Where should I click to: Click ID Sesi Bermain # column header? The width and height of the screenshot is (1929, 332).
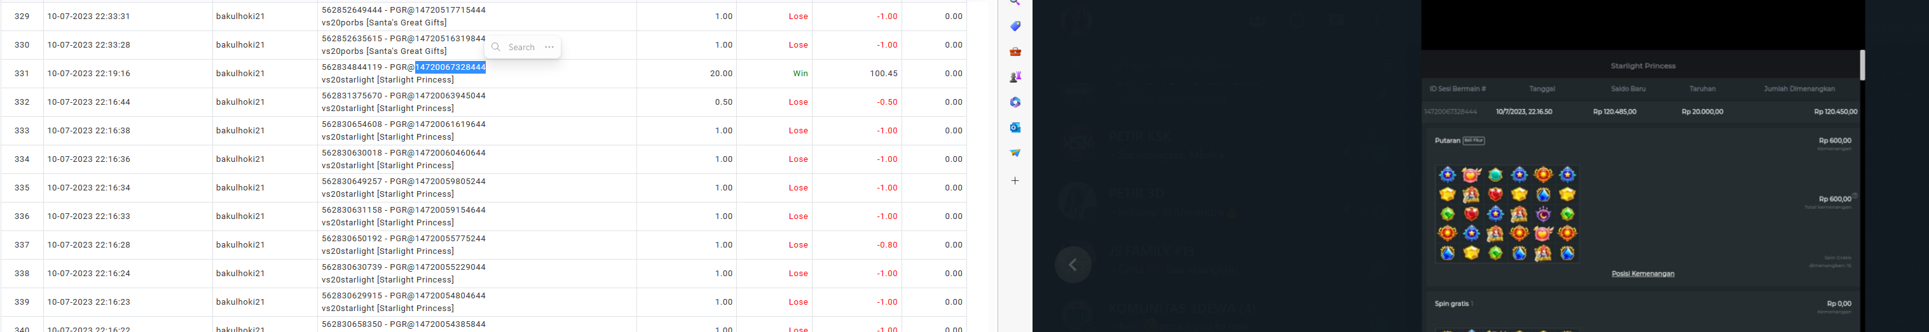(x=1457, y=89)
